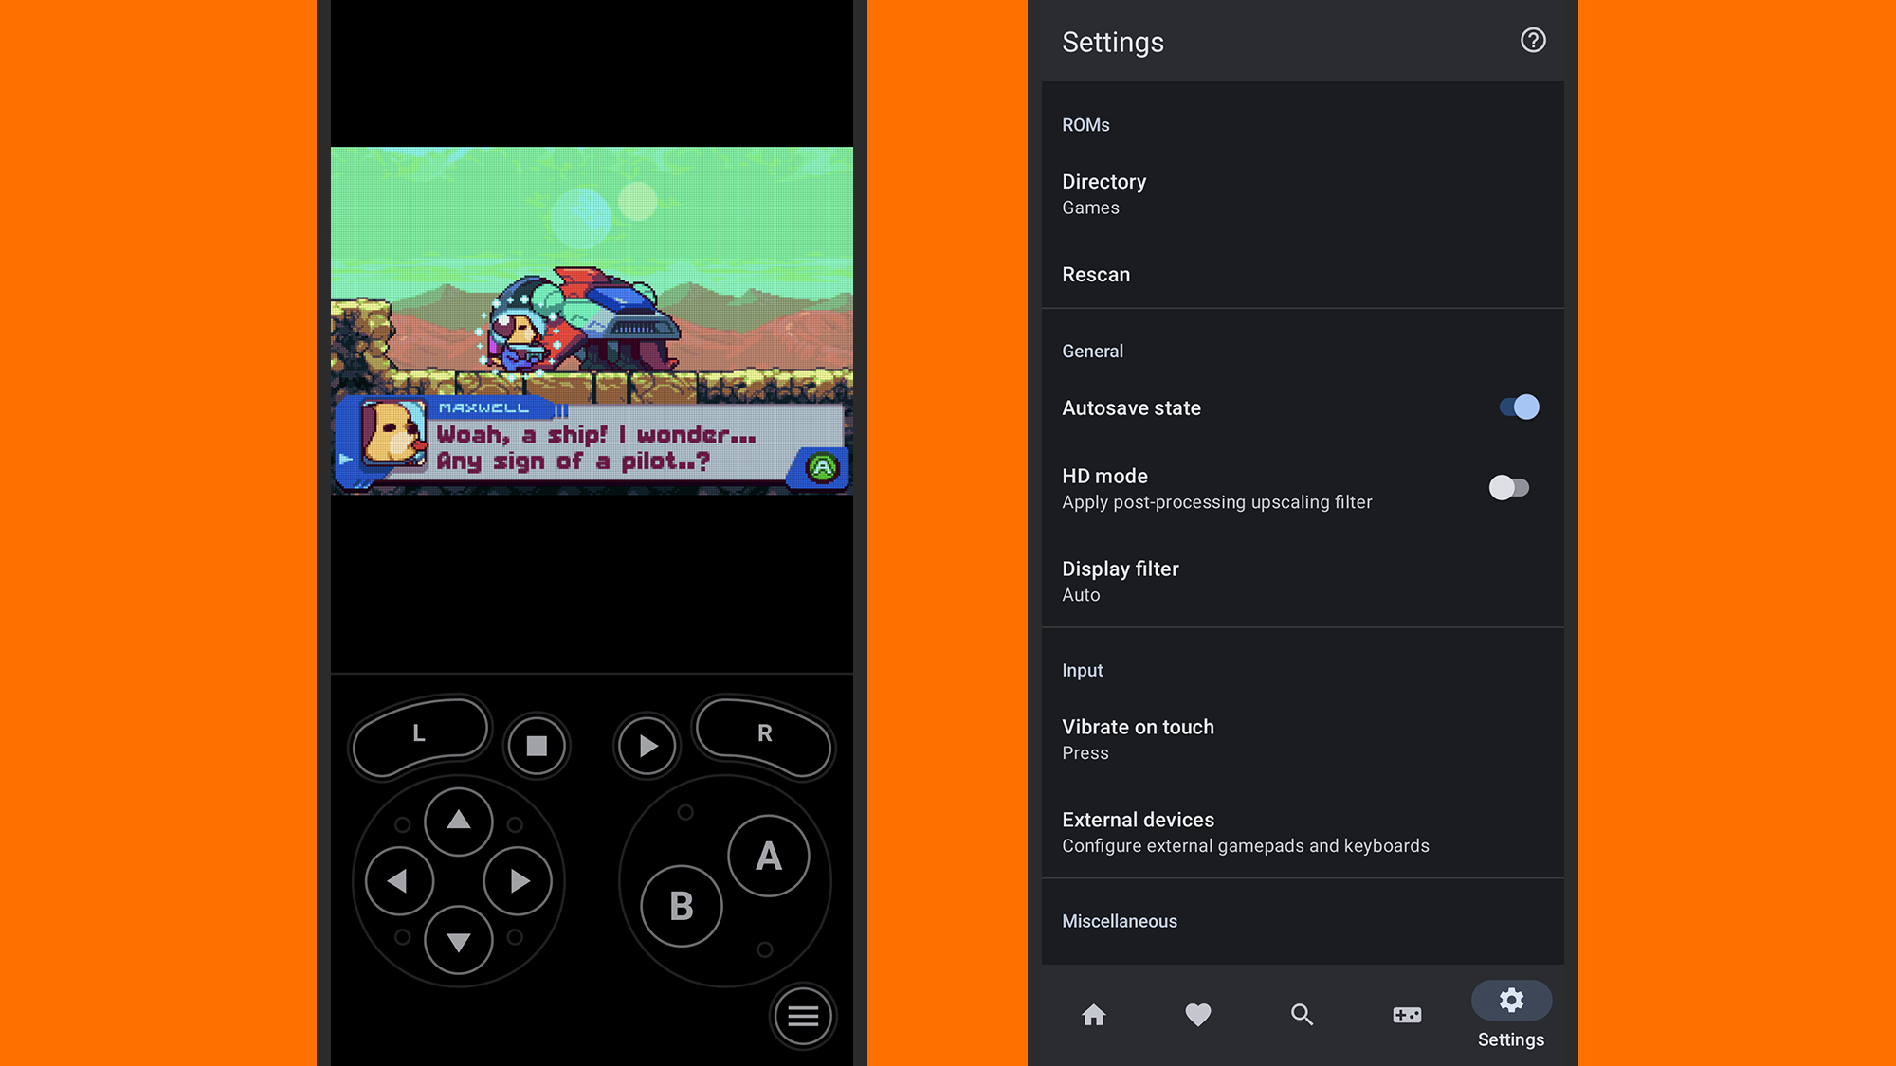Click the Favorites heart icon
This screenshot has height=1066, width=1896.
[x=1196, y=1014]
